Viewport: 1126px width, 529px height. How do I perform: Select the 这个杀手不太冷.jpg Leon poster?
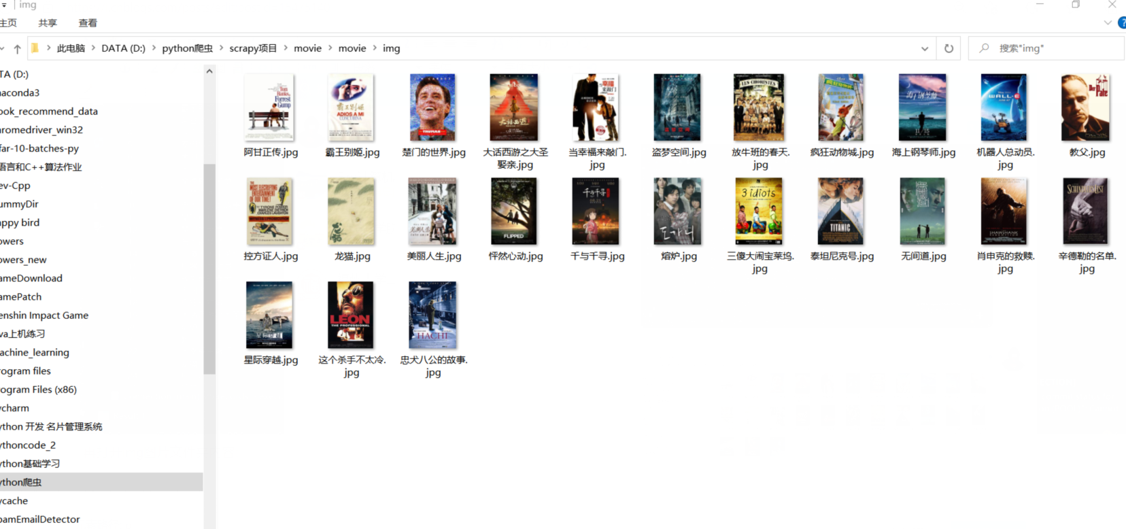(x=351, y=315)
